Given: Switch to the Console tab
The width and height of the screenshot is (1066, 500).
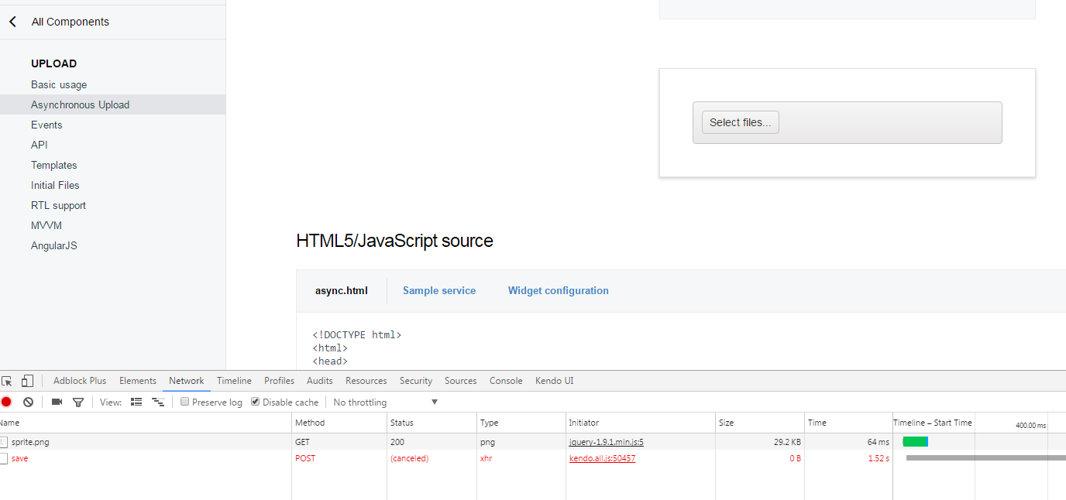Looking at the screenshot, I should [506, 381].
